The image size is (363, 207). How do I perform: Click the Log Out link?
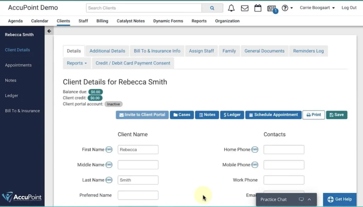(348, 7)
